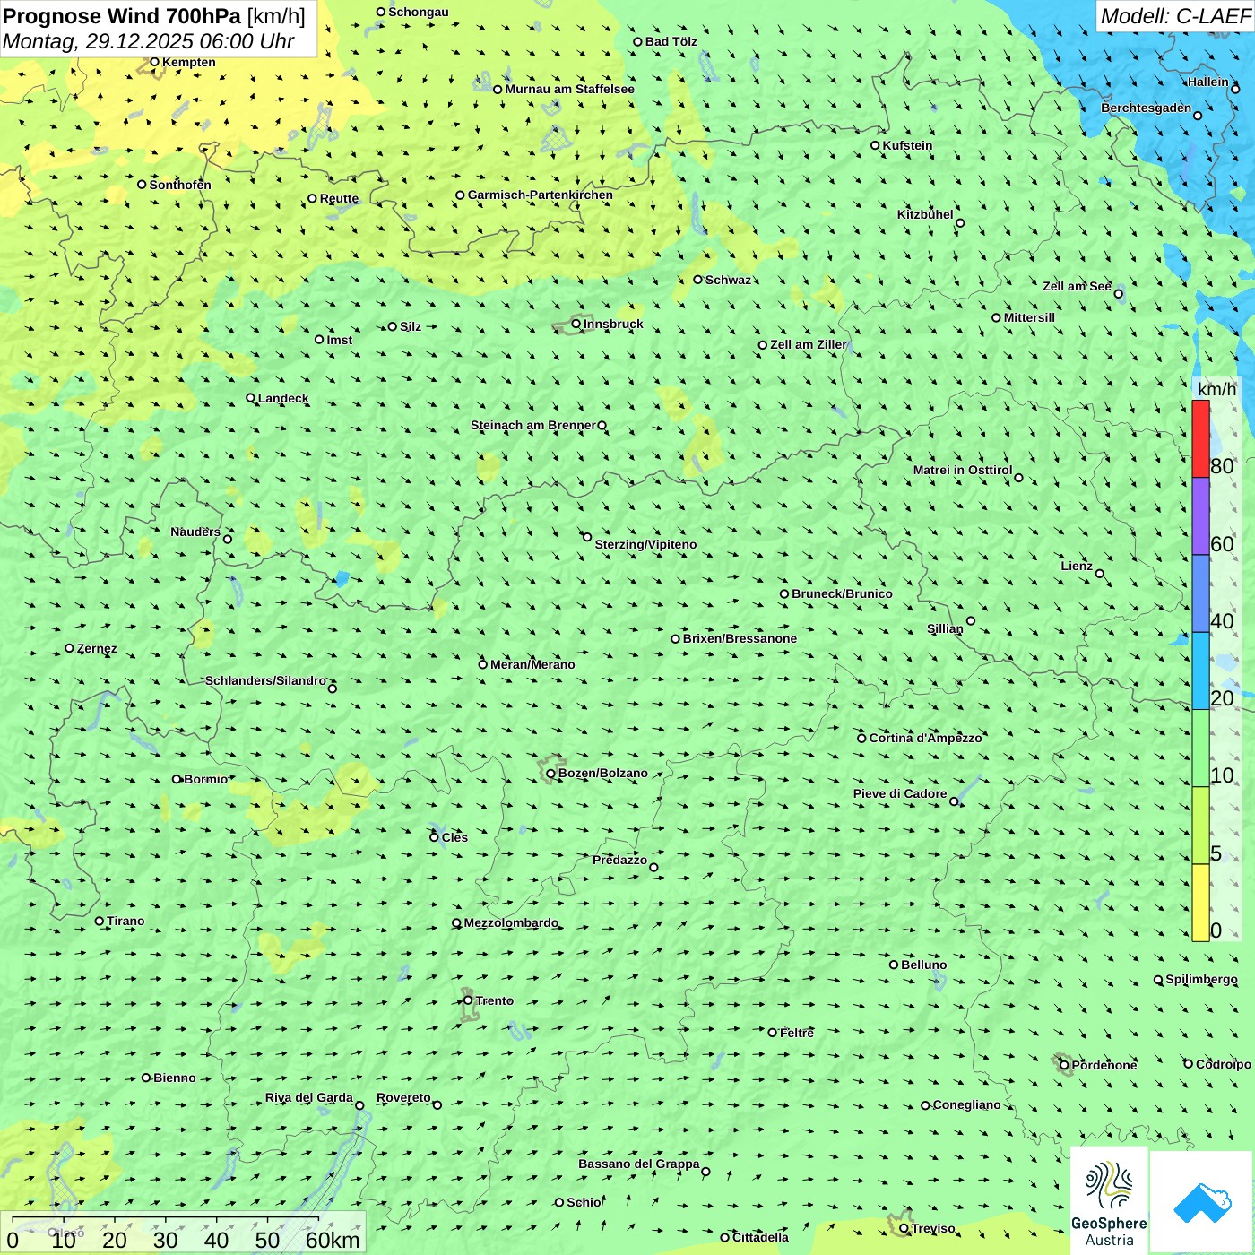Click the Kufstein city label
This screenshot has width=1255, height=1255.
click(x=907, y=145)
